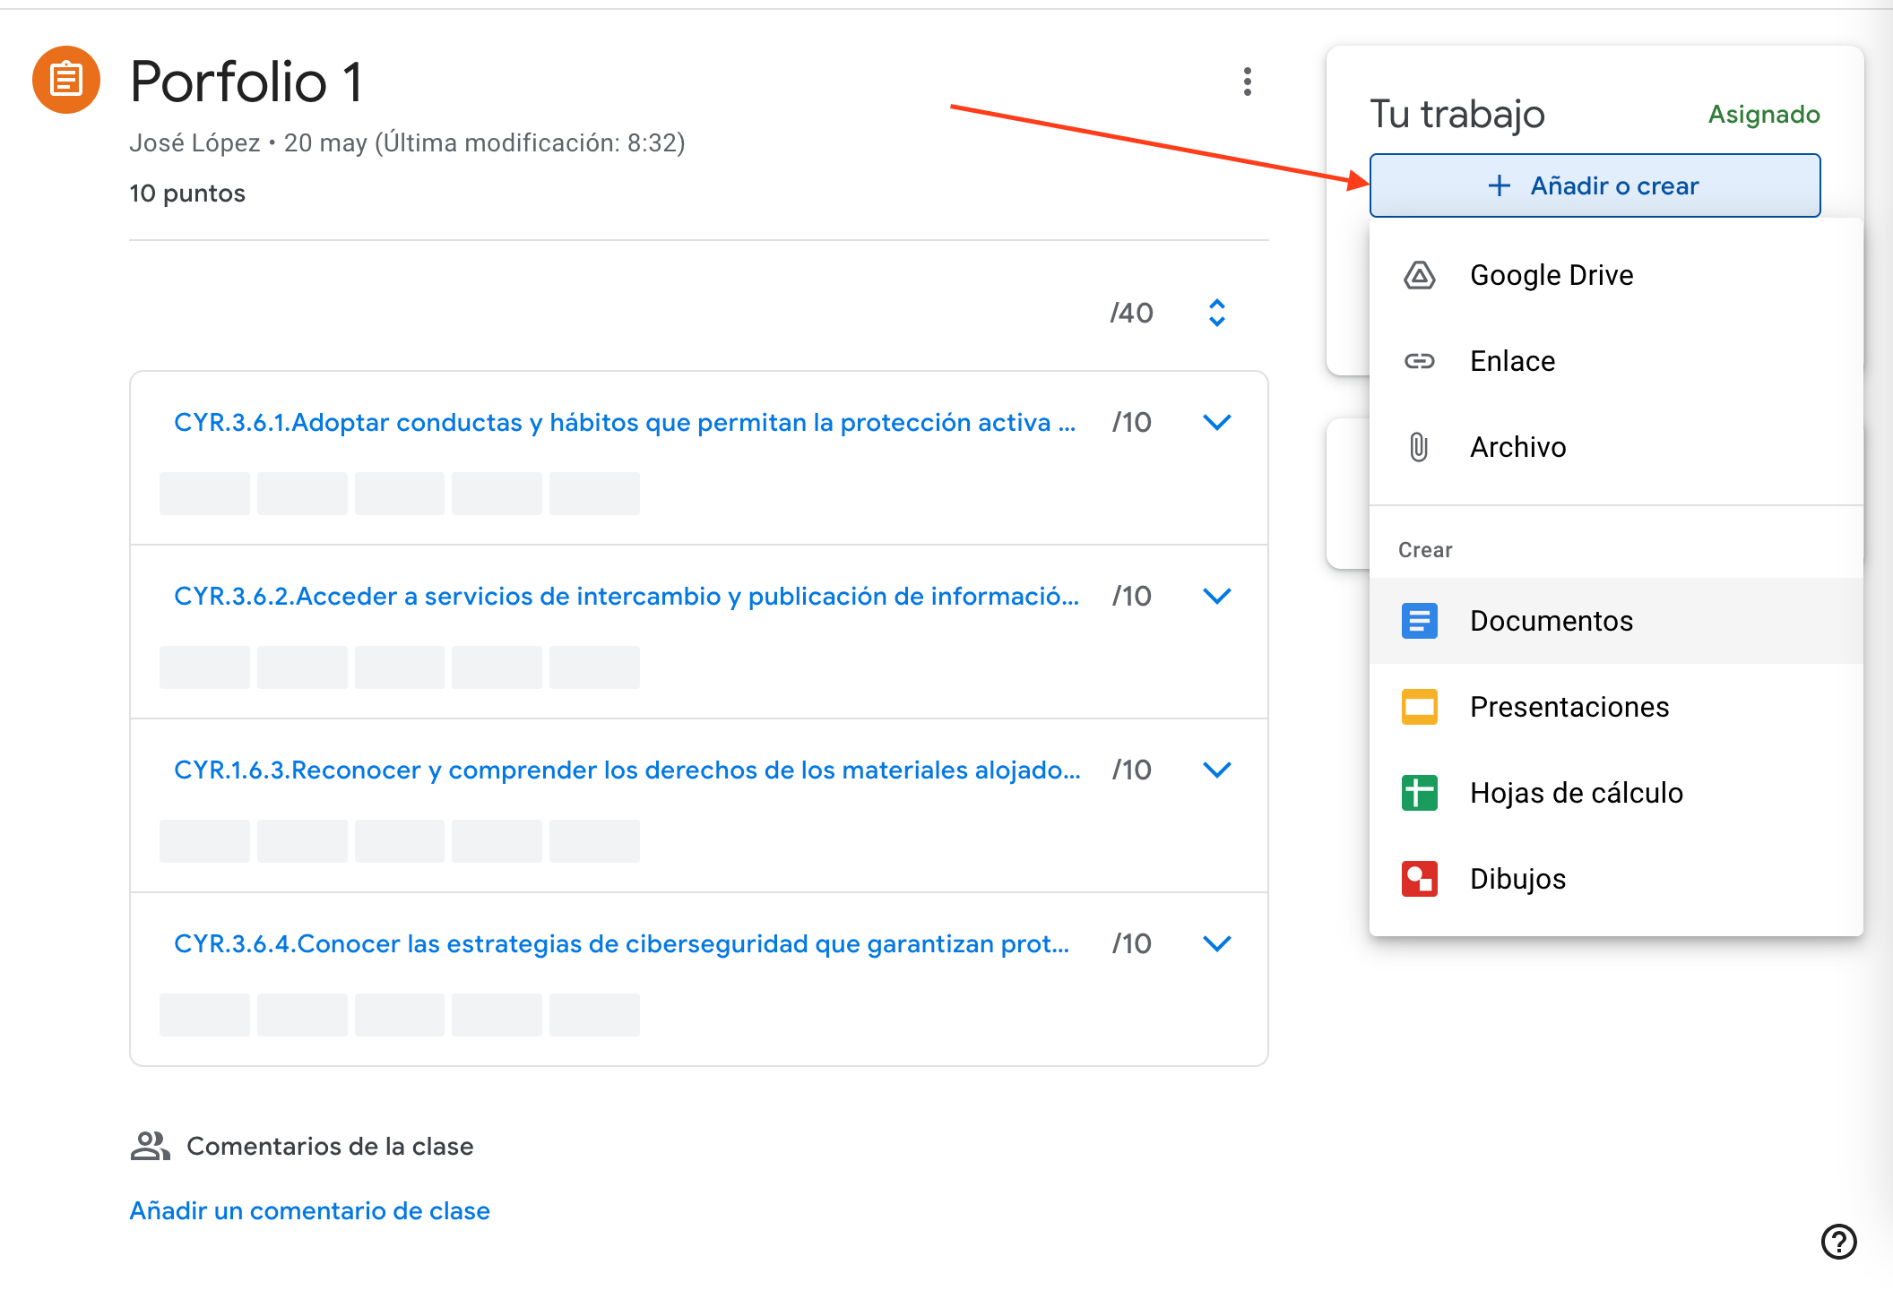Open the help question mark icon
Image resolution: width=1893 pixels, height=1299 pixels.
(x=1838, y=1242)
